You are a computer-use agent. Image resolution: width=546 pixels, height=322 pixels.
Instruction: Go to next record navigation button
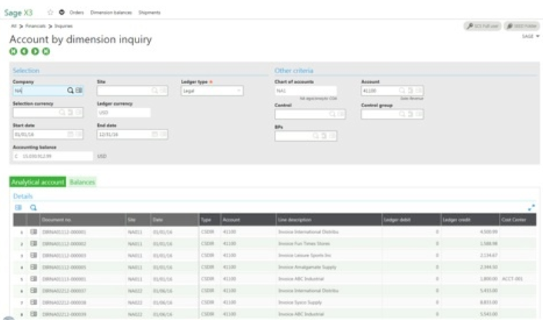click(35, 51)
